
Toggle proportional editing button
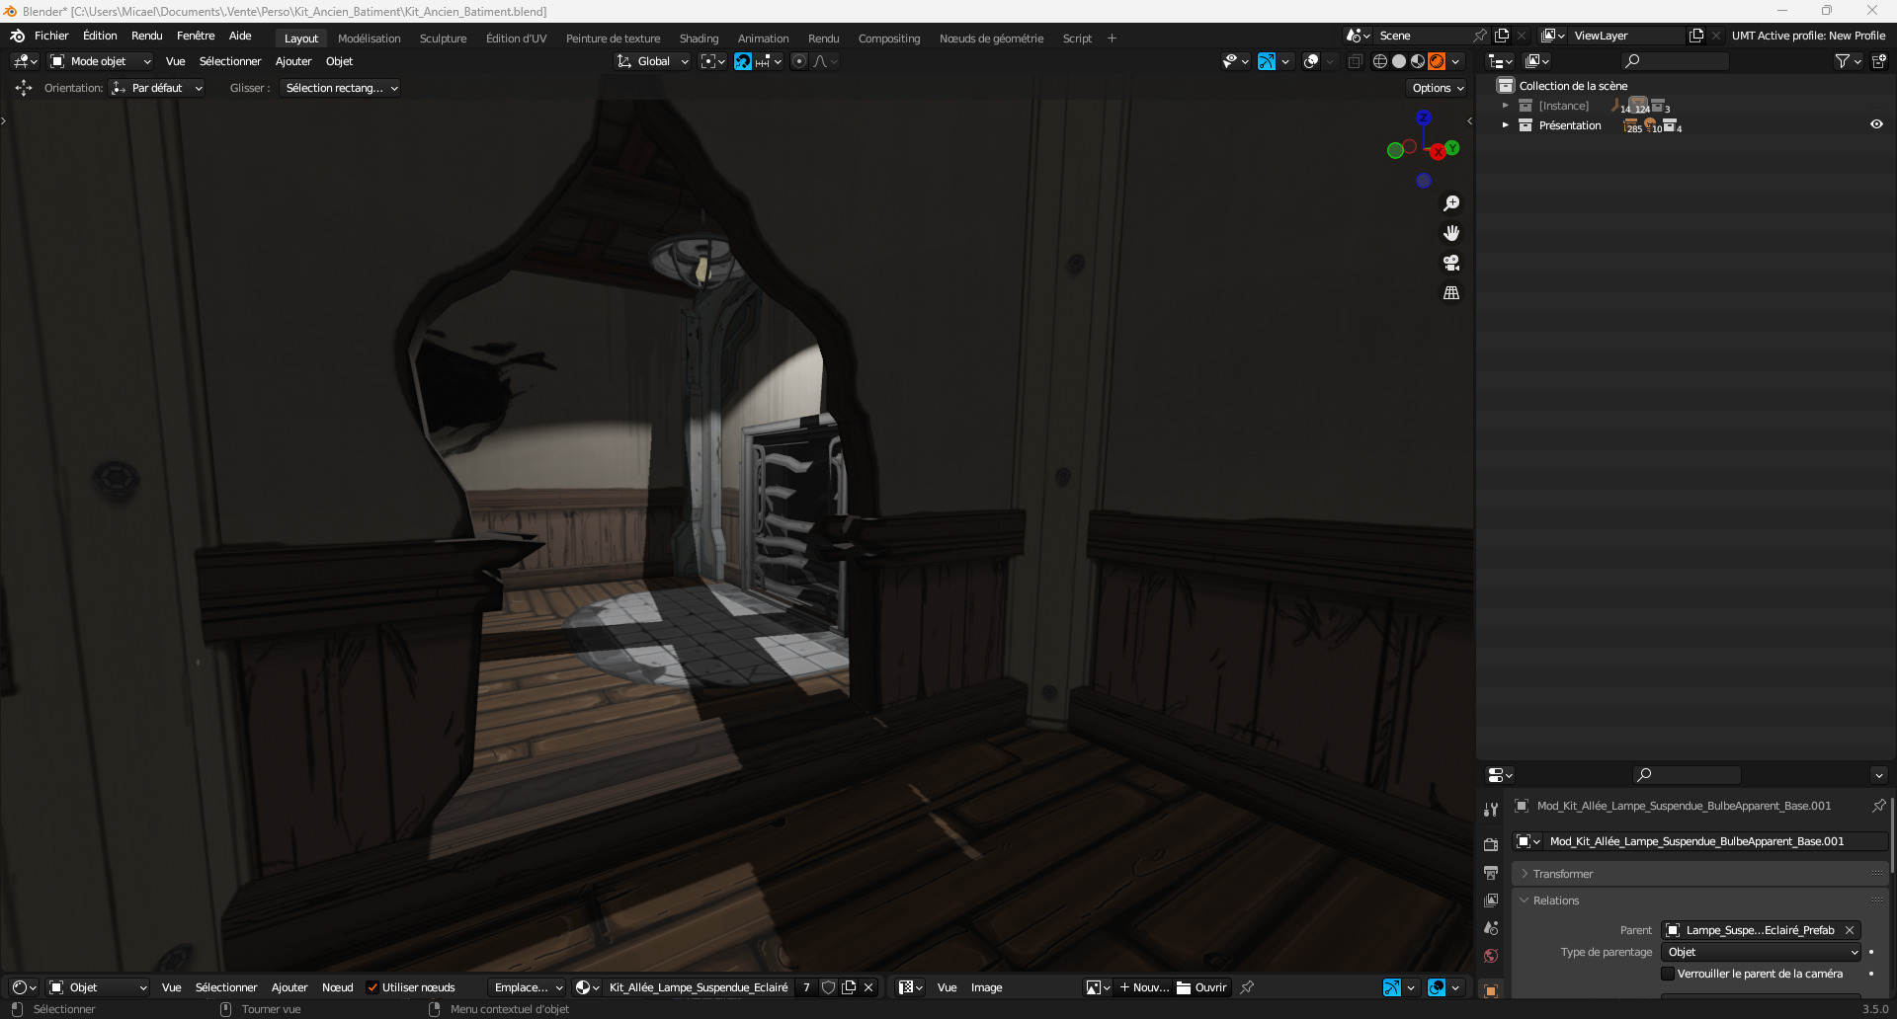799,61
